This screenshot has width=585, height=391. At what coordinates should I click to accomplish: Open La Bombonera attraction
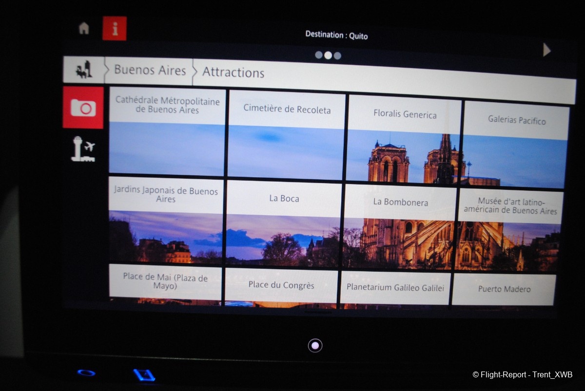[400, 225]
